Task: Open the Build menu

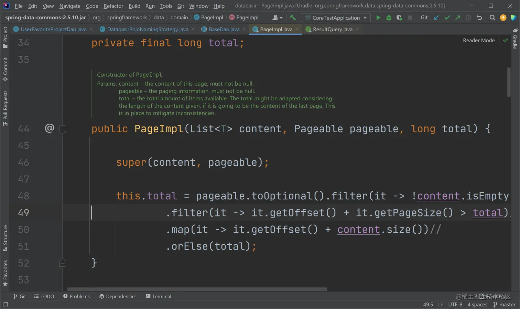Action: pyautogui.click(x=134, y=6)
